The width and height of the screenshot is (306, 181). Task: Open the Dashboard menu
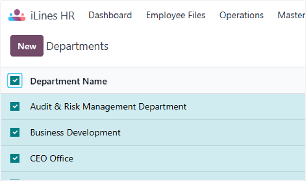coord(110,15)
